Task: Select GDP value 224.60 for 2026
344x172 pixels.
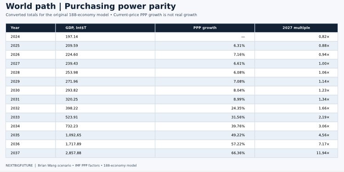Action: [105, 55]
